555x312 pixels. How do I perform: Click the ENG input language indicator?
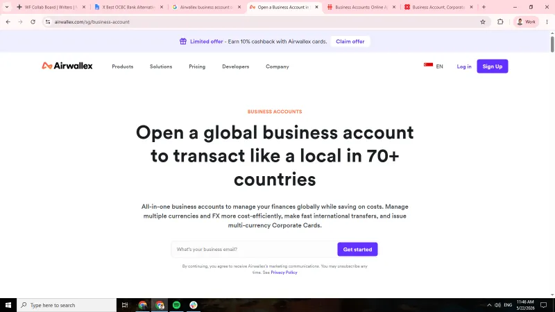[508, 305]
